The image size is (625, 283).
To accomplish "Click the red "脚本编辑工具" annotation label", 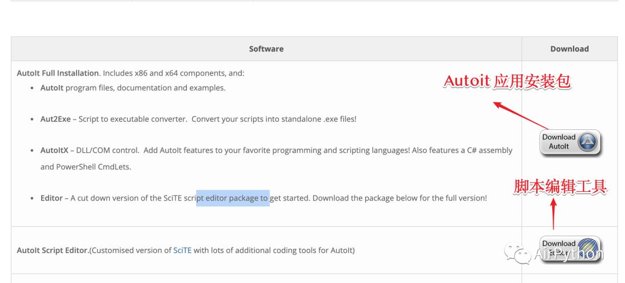I will click(560, 187).
